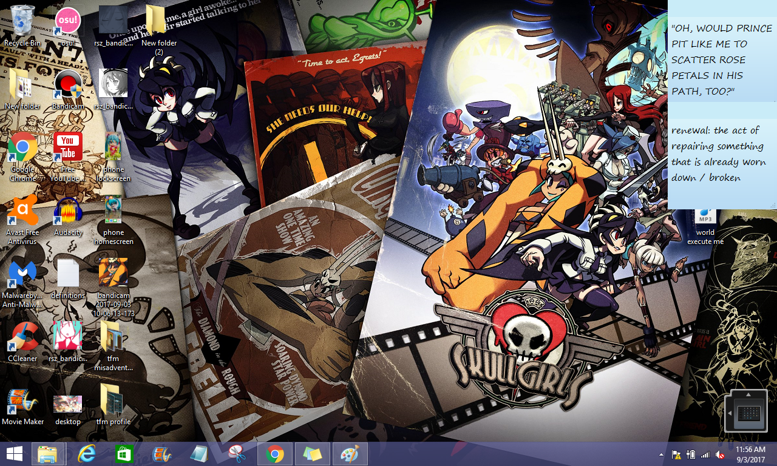Open the notepad-style taskbar icon
Image resolution: width=777 pixels, height=466 pixels.
pyautogui.click(x=199, y=454)
